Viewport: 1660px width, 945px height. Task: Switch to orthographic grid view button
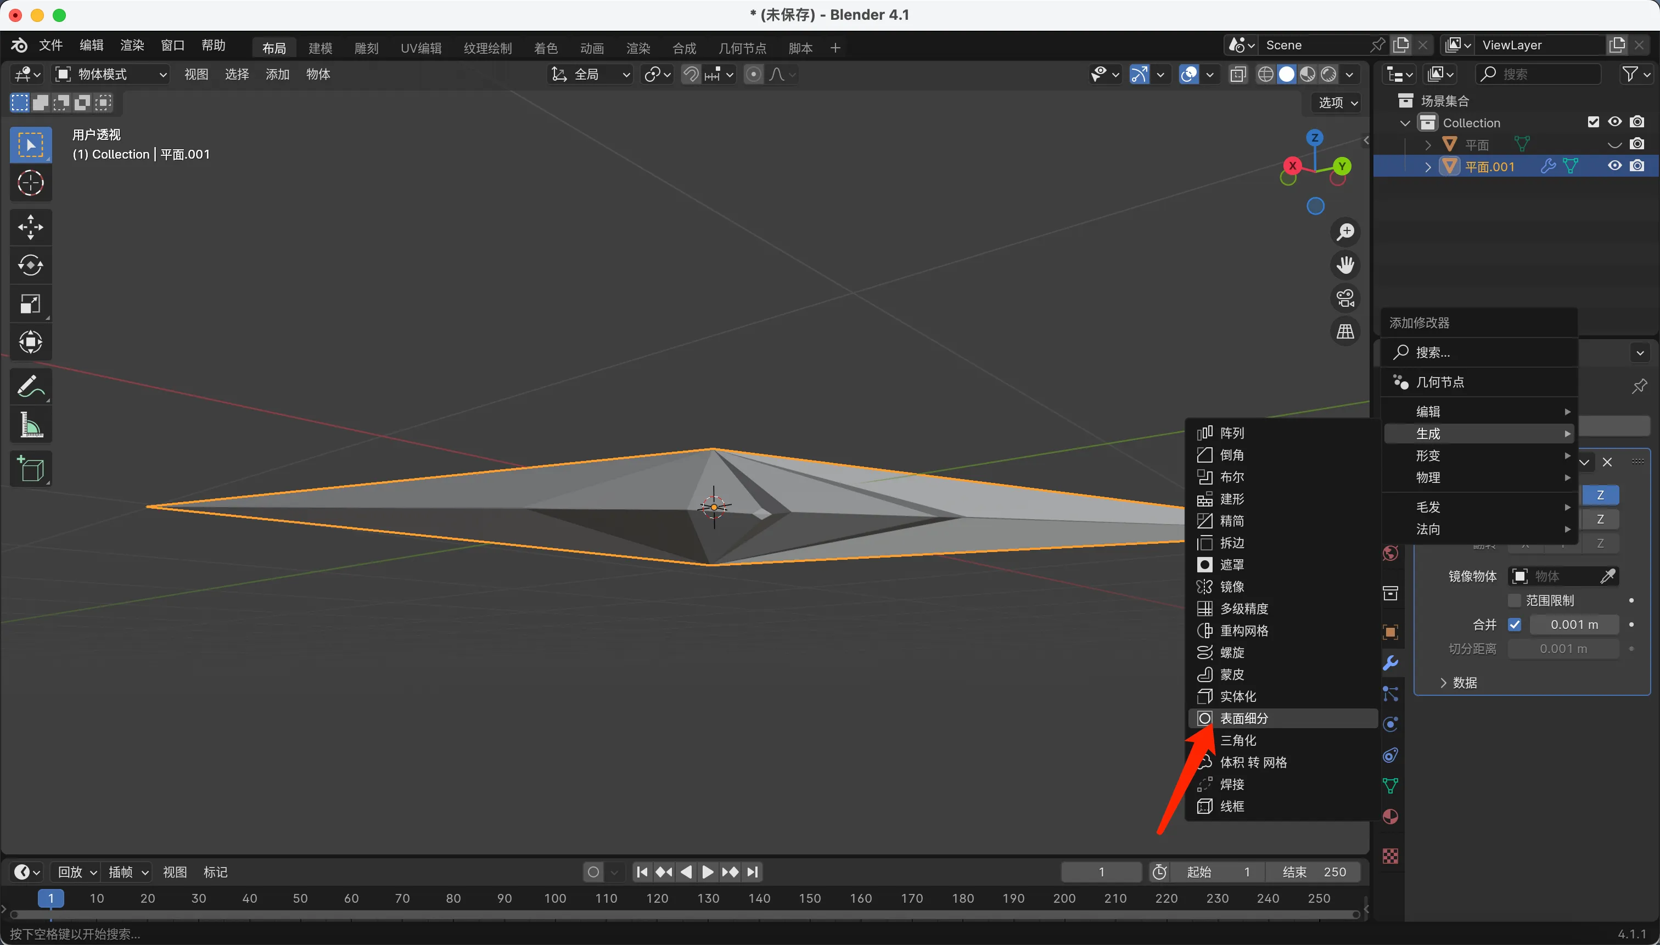(1345, 331)
